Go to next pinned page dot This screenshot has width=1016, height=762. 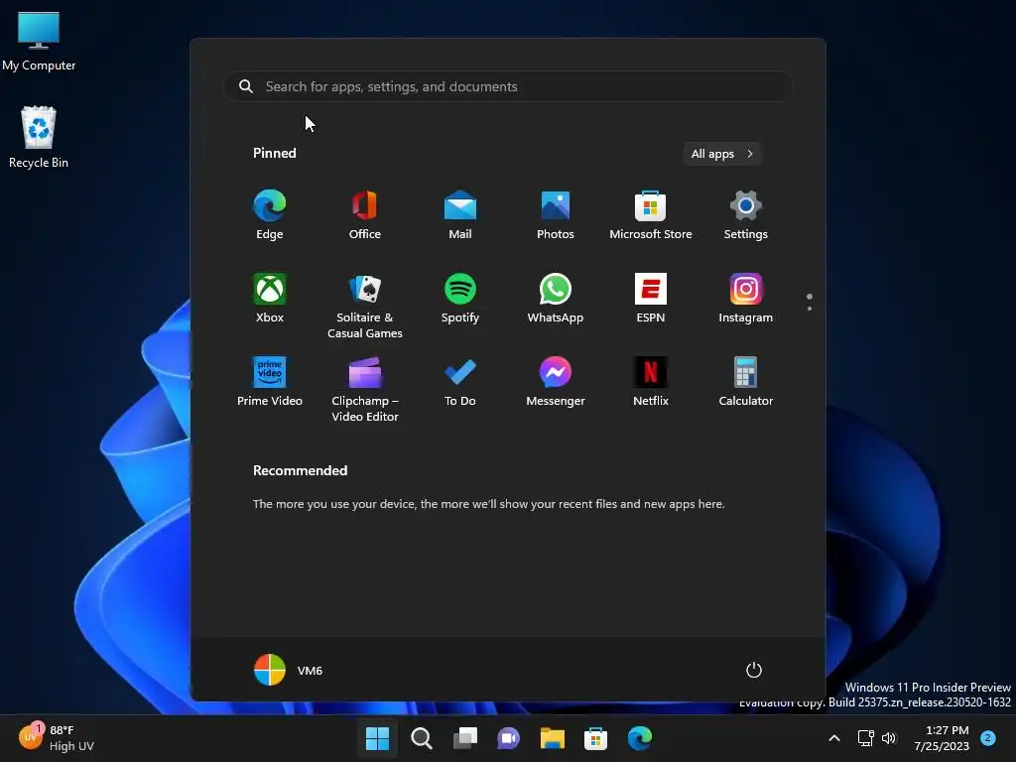tap(810, 309)
